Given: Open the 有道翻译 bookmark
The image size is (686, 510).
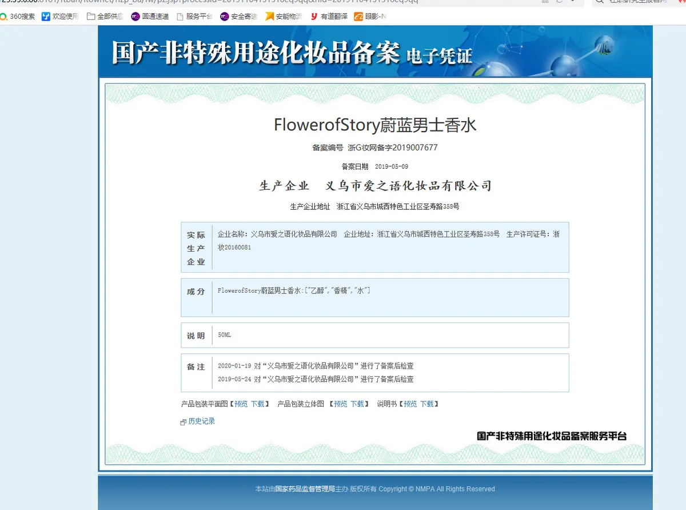Looking at the screenshot, I should click(x=329, y=17).
